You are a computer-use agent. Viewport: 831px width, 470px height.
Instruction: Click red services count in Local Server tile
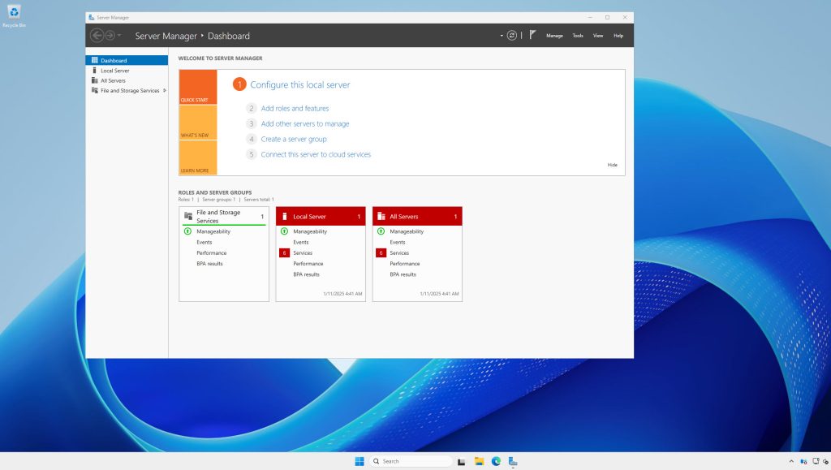click(x=284, y=252)
